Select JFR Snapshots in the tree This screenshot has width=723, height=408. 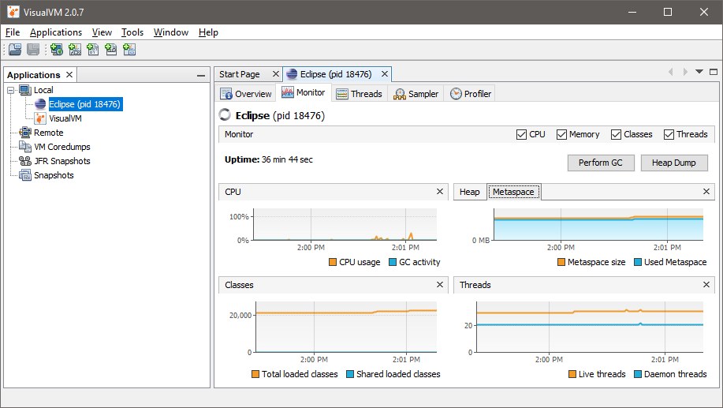[61, 161]
